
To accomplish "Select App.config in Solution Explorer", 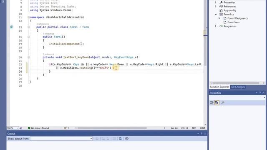I will tap(230, 10).
